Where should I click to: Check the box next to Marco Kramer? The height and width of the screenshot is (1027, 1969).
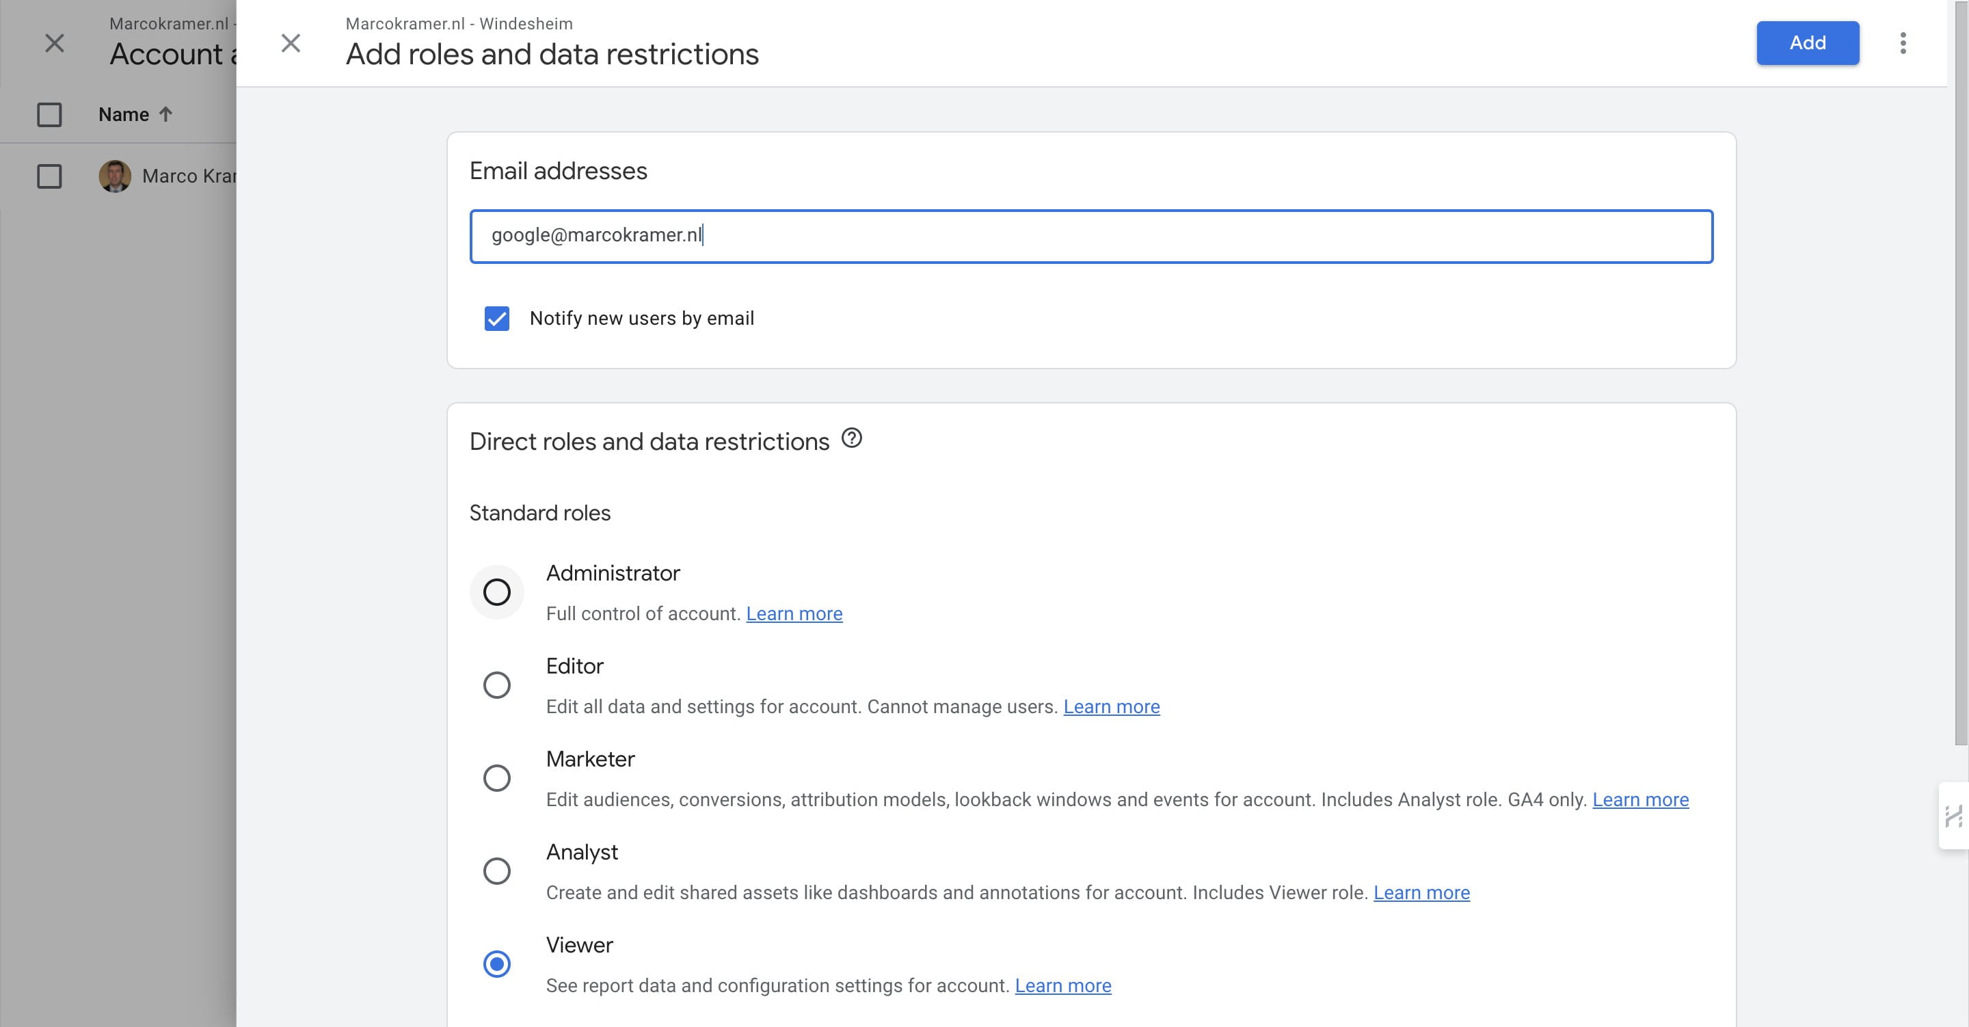tap(50, 176)
